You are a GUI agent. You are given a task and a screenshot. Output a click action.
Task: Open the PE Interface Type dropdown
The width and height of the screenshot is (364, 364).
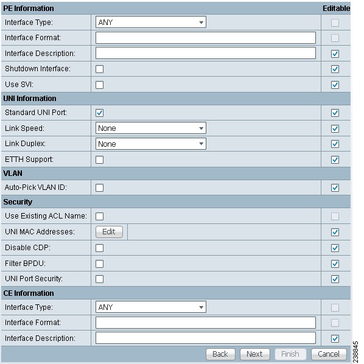(x=151, y=22)
